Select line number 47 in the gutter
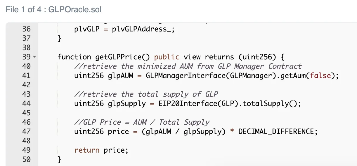The width and height of the screenshot is (357, 166). coord(26,132)
